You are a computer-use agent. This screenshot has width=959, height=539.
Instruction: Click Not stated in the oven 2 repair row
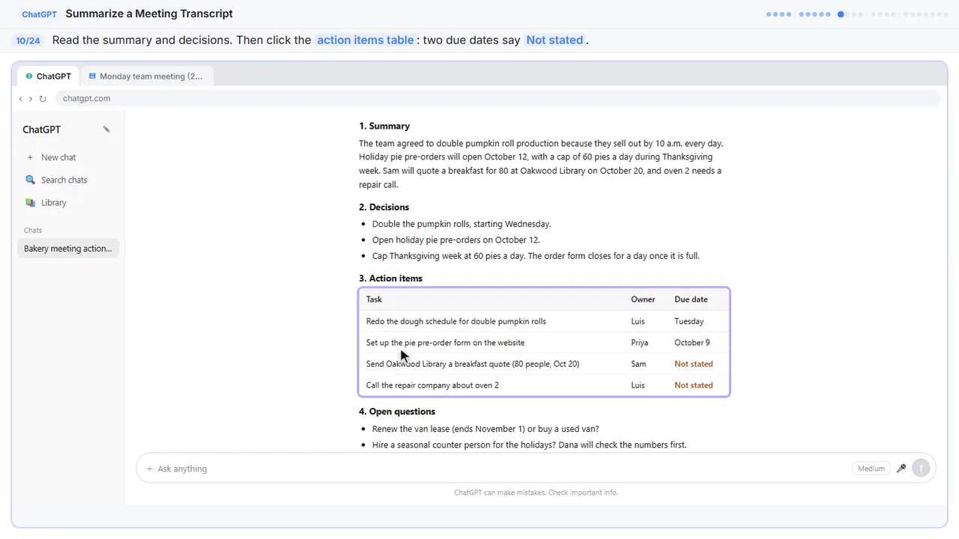[694, 386]
